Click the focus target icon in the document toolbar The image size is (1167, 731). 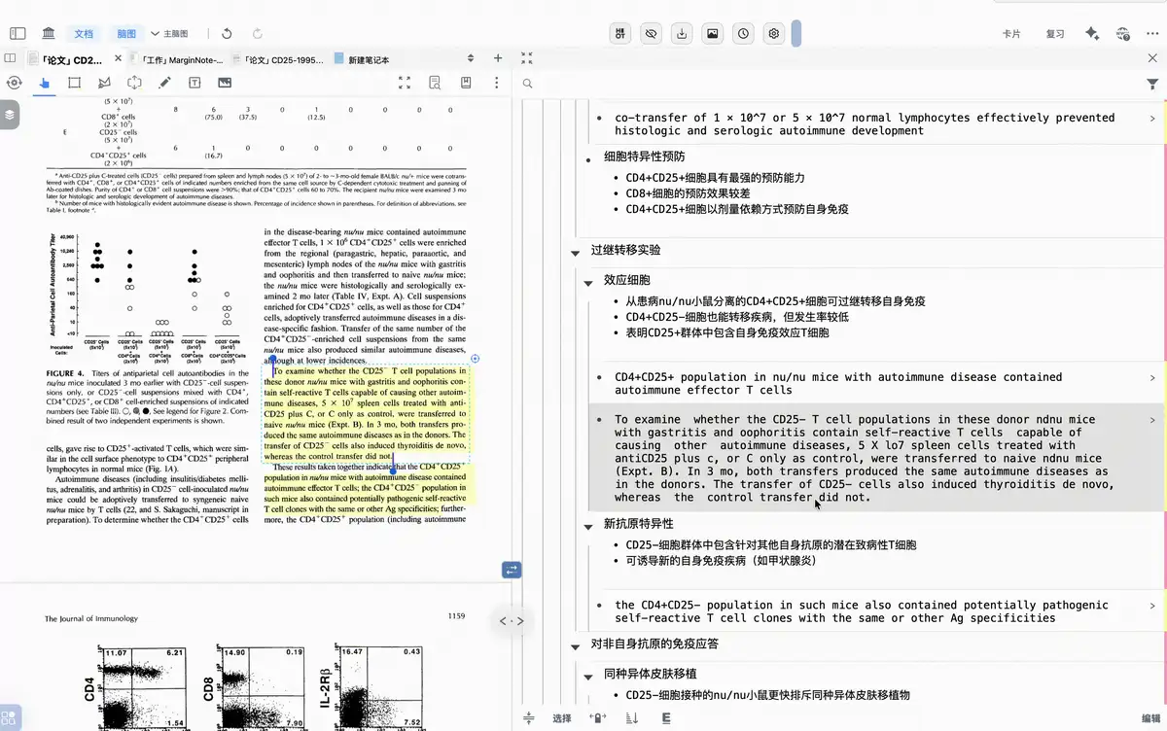click(14, 83)
